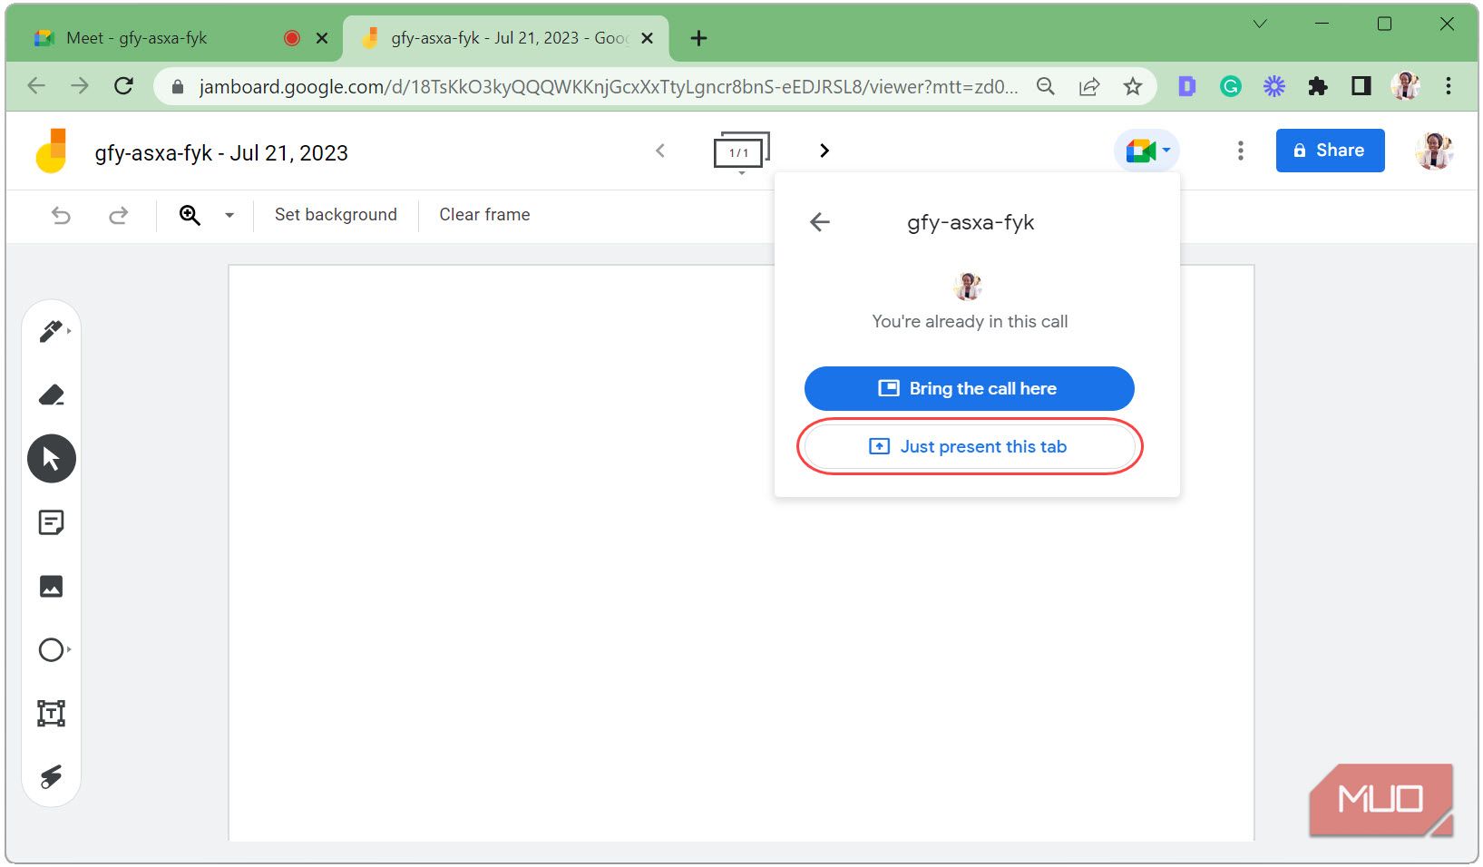Click Clear frame
Viewport: 1483px width, 867px height.
click(x=484, y=215)
